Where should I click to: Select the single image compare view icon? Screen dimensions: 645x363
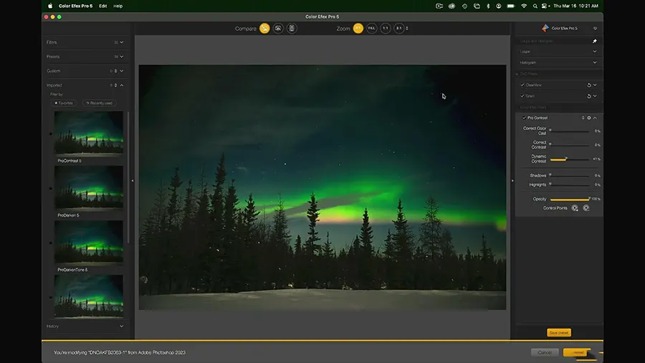click(264, 29)
